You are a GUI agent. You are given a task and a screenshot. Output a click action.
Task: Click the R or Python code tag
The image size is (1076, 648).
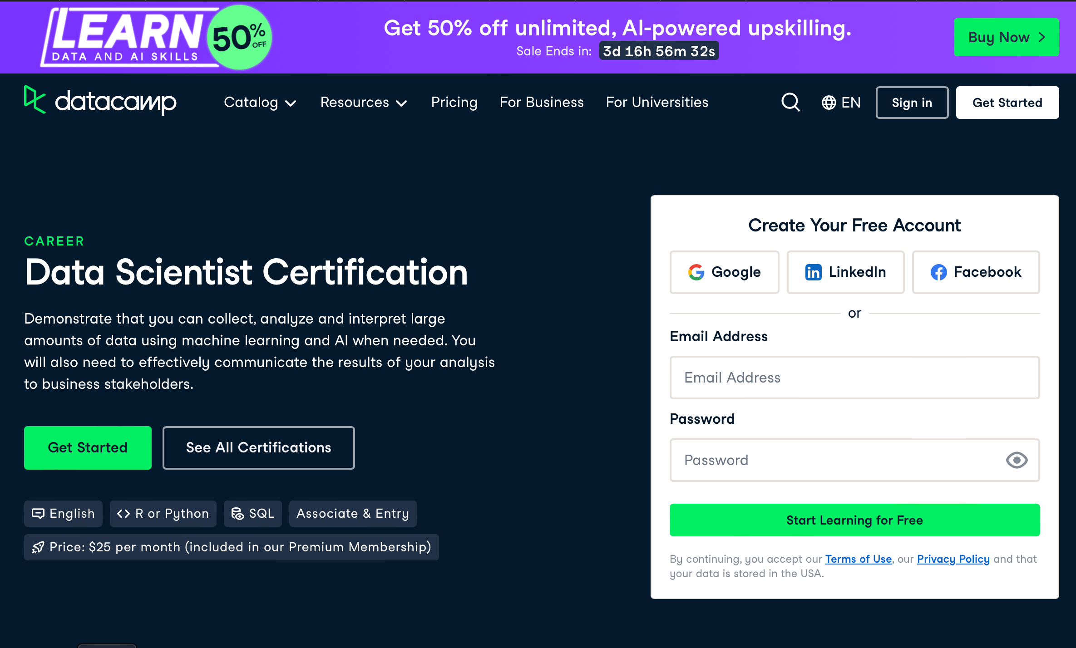163,514
